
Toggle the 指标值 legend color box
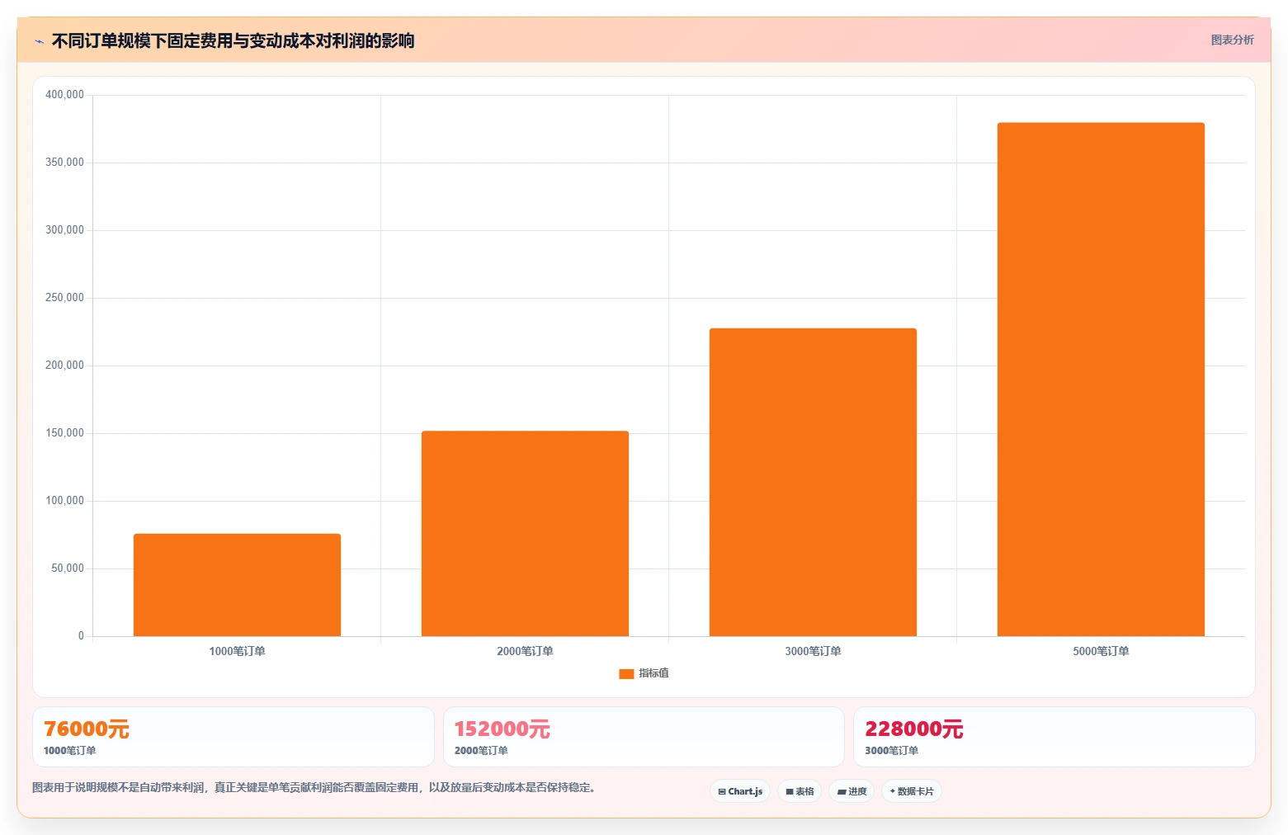tap(626, 673)
